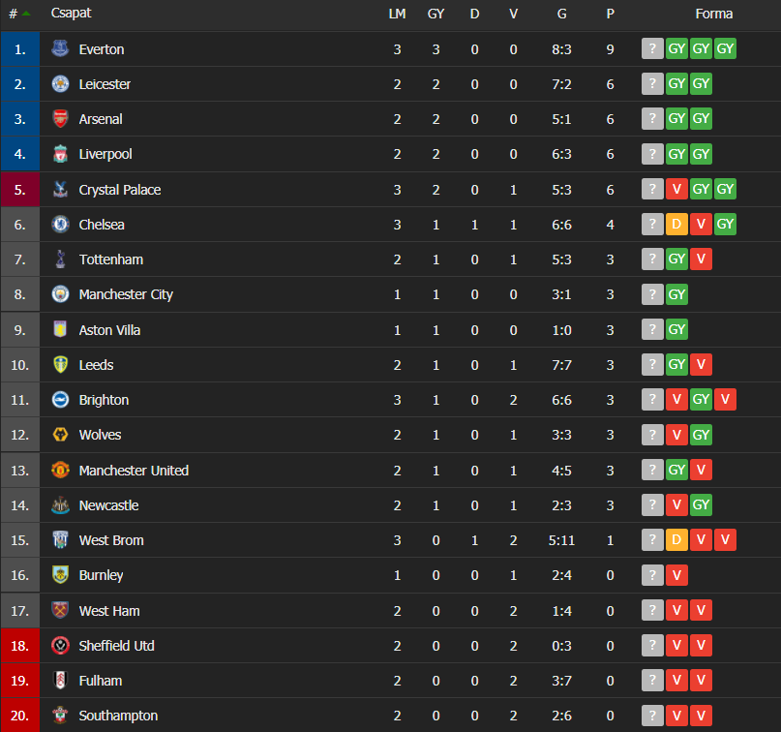The height and width of the screenshot is (732, 781).
Task: Click the Everton club crest
Action: [x=60, y=48]
